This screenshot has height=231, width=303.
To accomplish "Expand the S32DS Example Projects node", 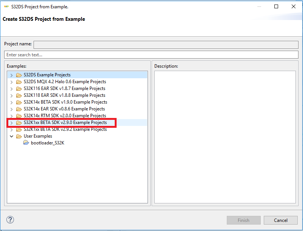I will pos(12,75).
